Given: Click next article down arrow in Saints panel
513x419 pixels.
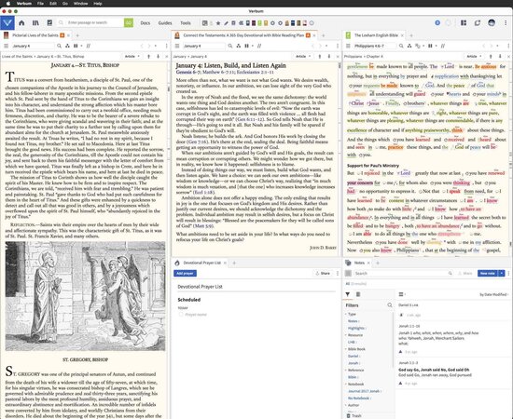Looking at the screenshot, I should (x=158, y=57).
